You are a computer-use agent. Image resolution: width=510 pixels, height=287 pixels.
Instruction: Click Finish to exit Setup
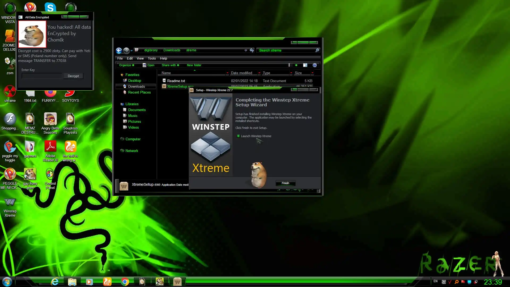pyautogui.click(x=285, y=183)
